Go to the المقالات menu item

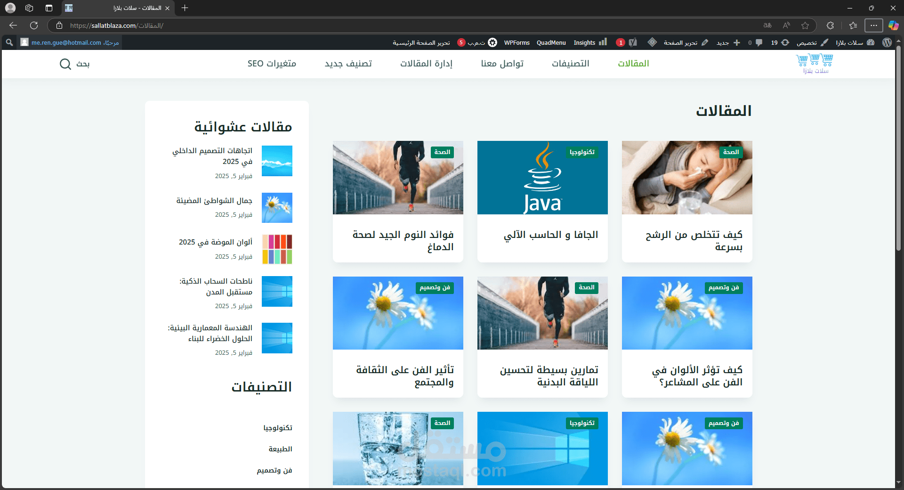[x=633, y=64]
